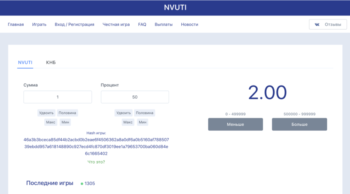Open the Что это? link
The width and height of the screenshot is (350, 194).
pos(96,162)
